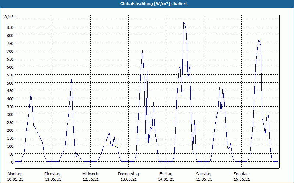Click the 'Donnerstag' day label
The image size is (294, 183).
[x=128, y=174]
